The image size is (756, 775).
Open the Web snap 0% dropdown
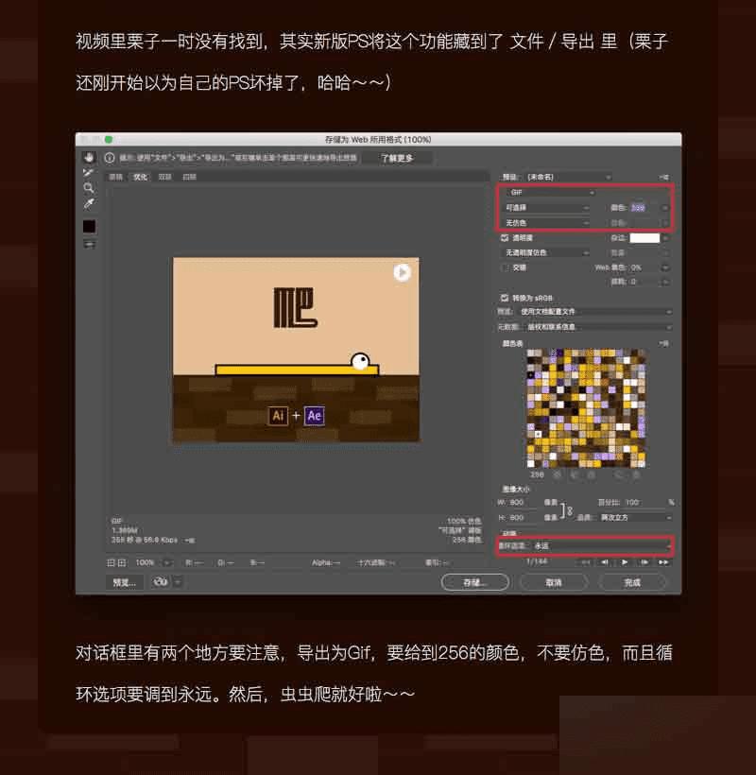tap(665, 267)
